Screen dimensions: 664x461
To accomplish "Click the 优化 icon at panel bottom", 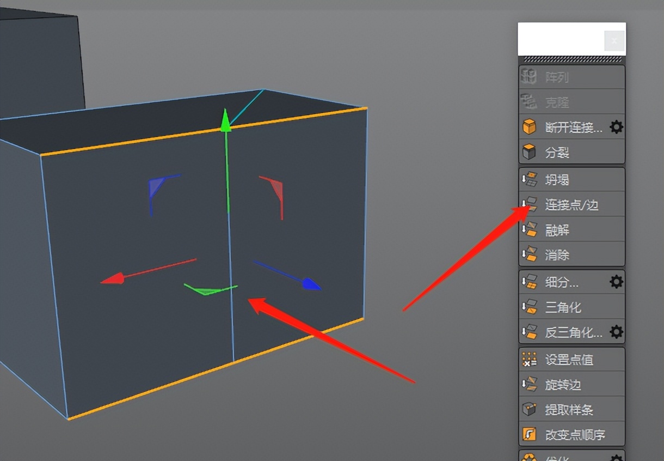I will (x=528, y=457).
